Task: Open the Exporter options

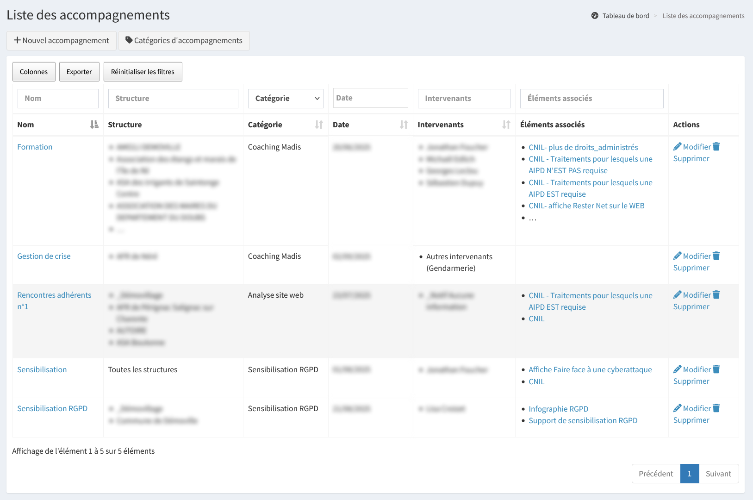Action: 79,72
